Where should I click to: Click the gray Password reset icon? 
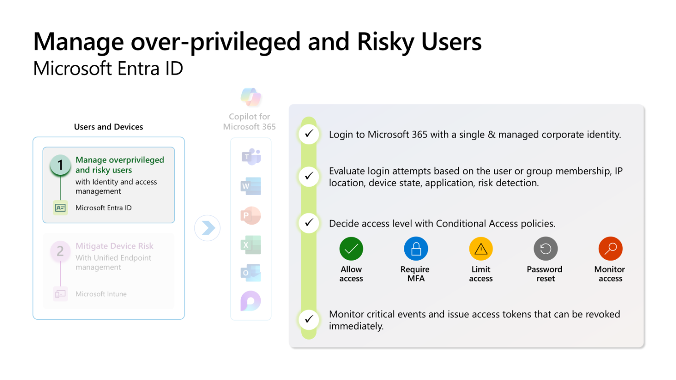tap(545, 248)
